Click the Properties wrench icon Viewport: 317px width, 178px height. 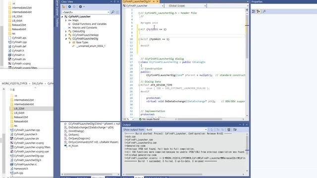[x=264, y=11]
